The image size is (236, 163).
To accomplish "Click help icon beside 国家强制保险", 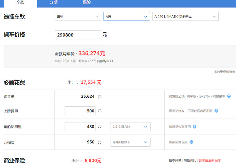I will point(191,142).
